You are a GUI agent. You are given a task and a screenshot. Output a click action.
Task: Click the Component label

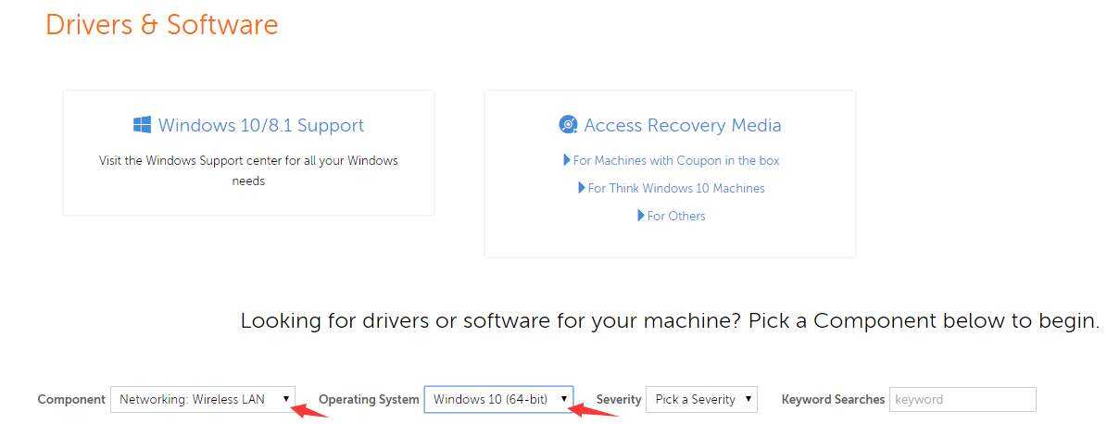71,399
